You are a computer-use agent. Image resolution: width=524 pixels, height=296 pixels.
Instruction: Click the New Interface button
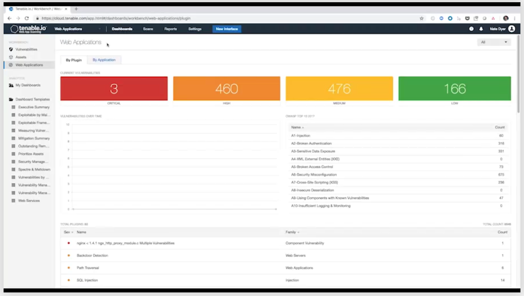coord(227,29)
